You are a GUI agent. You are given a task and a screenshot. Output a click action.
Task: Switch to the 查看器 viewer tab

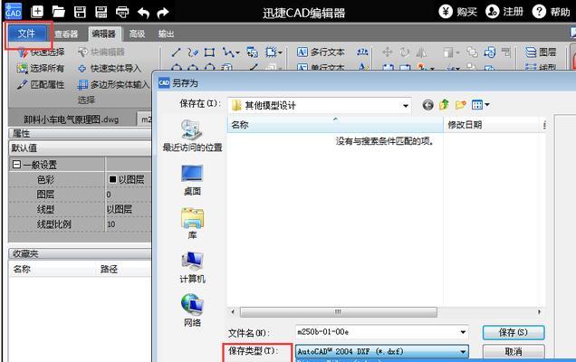(x=66, y=34)
